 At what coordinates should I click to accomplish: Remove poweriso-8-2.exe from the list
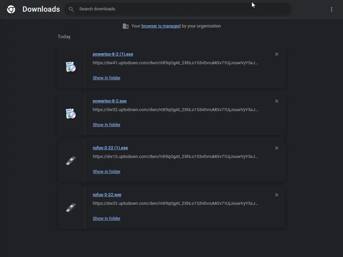pos(277,101)
